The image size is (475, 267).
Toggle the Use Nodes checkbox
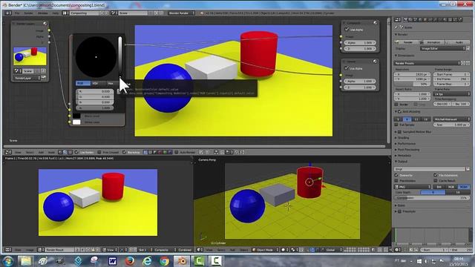coord(77,152)
